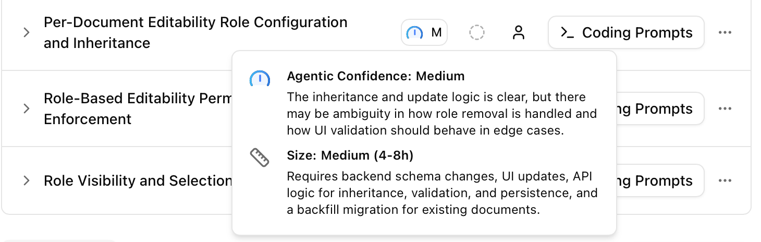The height and width of the screenshot is (242, 761).
Task: Open more options for Per-Document Editability row
Action: tap(725, 33)
